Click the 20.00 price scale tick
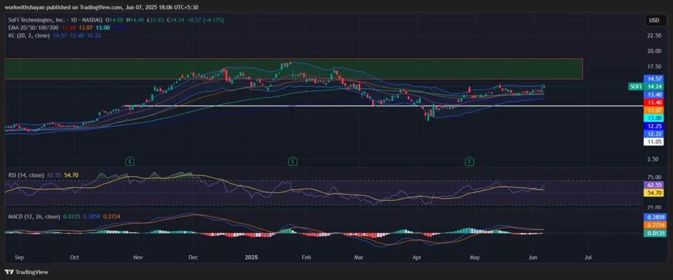This screenshot has height=280, width=673. (x=654, y=51)
